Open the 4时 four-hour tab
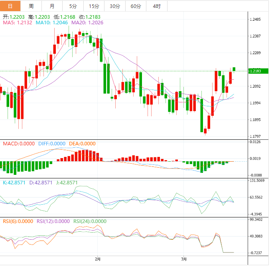Viewport: 270px width, 268px height. pos(157,6)
